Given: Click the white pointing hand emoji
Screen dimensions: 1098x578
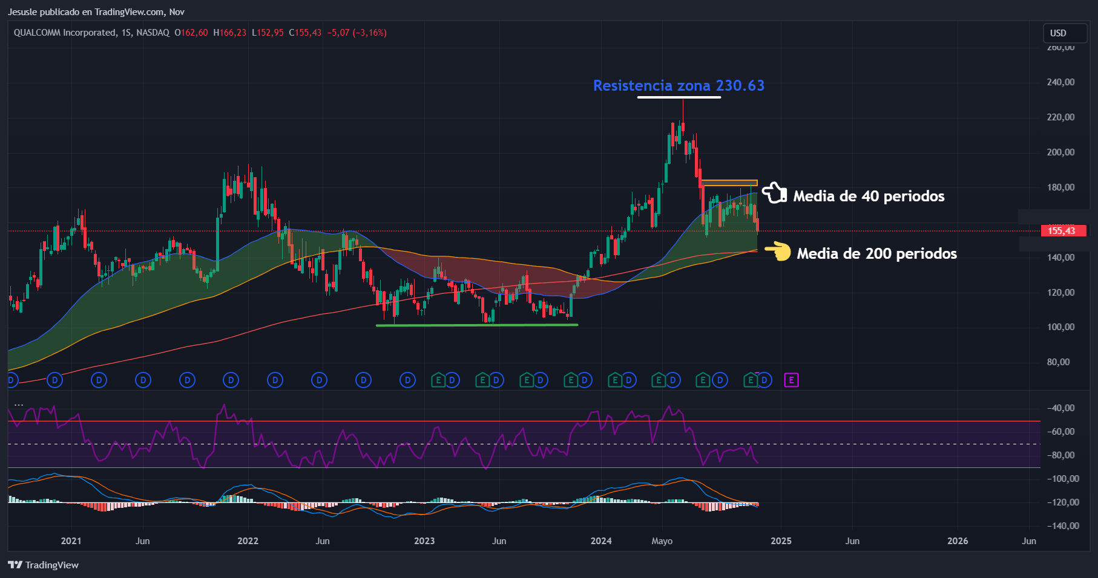Looking at the screenshot, I should [774, 193].
